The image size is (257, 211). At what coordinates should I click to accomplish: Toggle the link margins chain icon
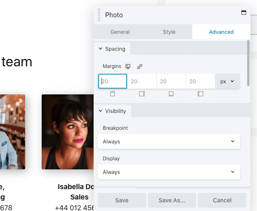click(x=139, y=66)
